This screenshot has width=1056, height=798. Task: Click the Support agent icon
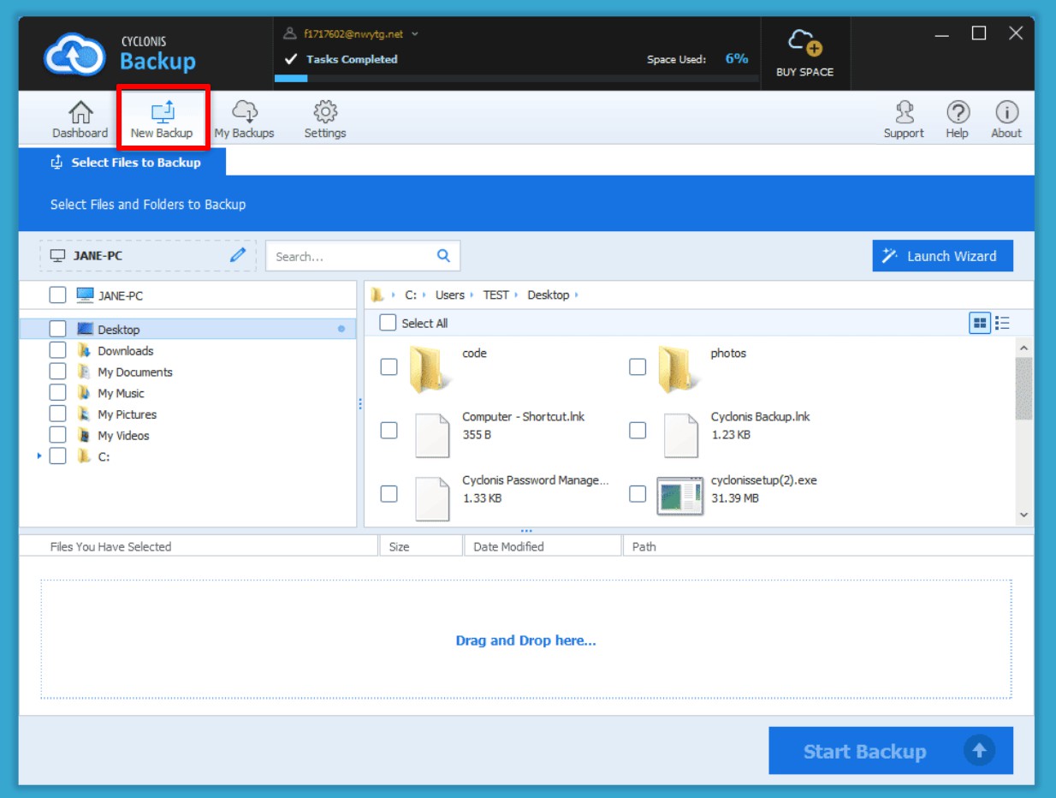904,113
